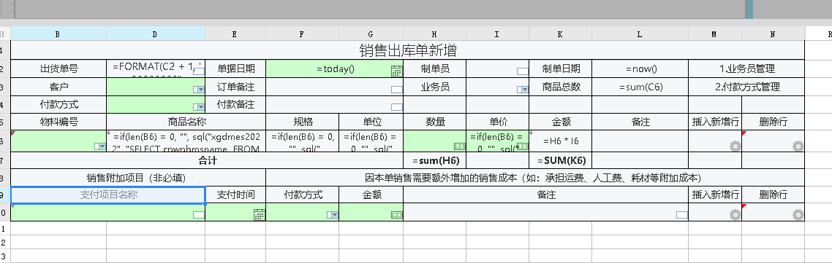Click the 1.业务员管理 cell
The width and height of the screenshot is (832, 263).
(x=746, y=68)
